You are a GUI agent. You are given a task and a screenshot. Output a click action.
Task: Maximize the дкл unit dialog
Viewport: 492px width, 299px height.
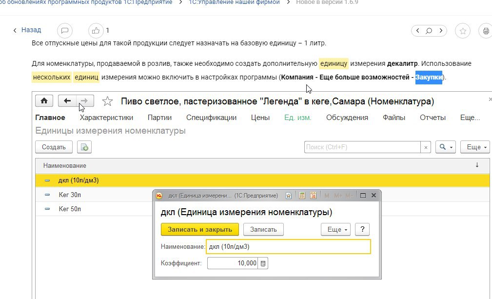pyautogui.click(x=363, y=196)
